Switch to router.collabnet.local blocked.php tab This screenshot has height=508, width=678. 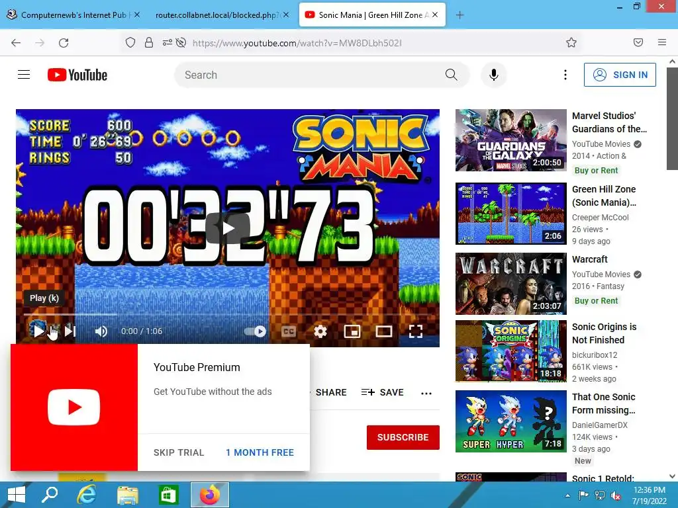coord(217,15)
